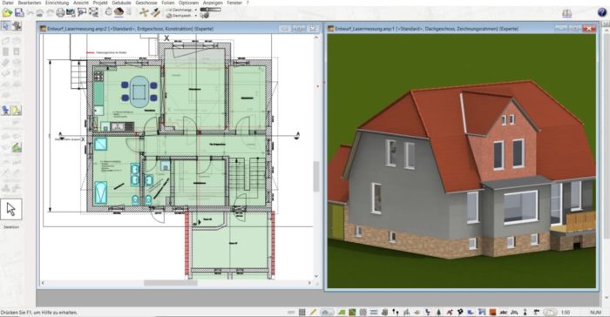Click the blue chair furniture icon
Screen dimensions: 610x317
click(x=6, y=111)
